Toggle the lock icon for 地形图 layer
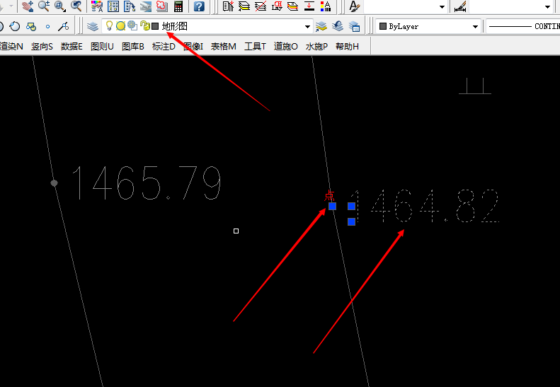The height and width of the screenshot is (387, 560). [144, 25]
